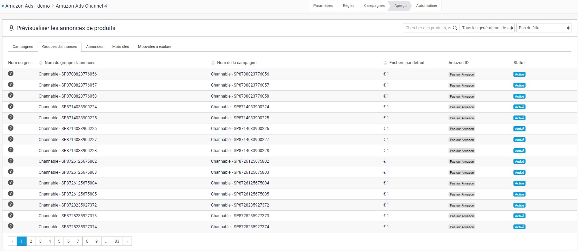Click Pas sur Amazon badge for SP8708823776057
This screenshot has width=578, height=251.
[462, 85]
